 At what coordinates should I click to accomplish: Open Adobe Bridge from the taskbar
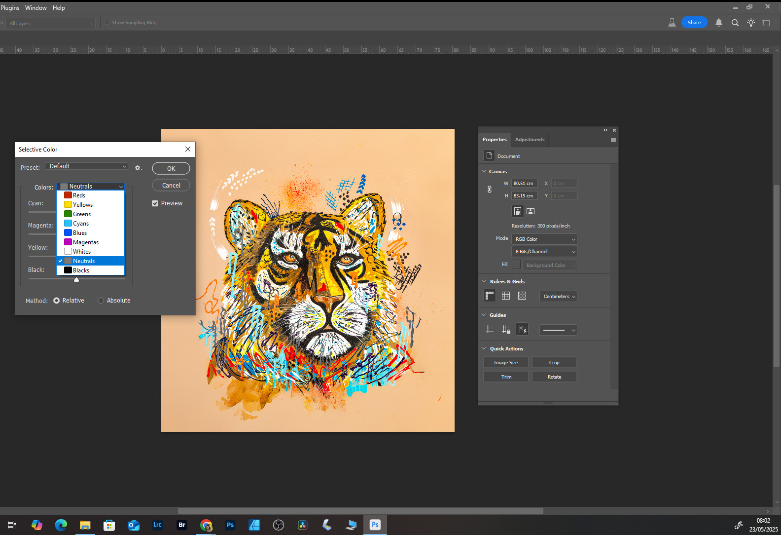(182, 525)
